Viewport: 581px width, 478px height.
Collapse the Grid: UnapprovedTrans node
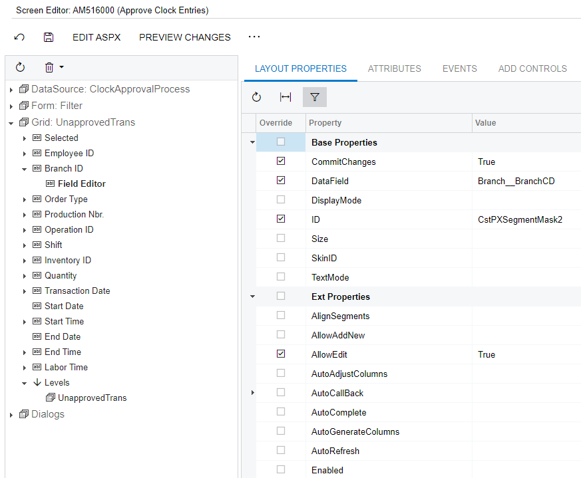[x=11, y=123]
